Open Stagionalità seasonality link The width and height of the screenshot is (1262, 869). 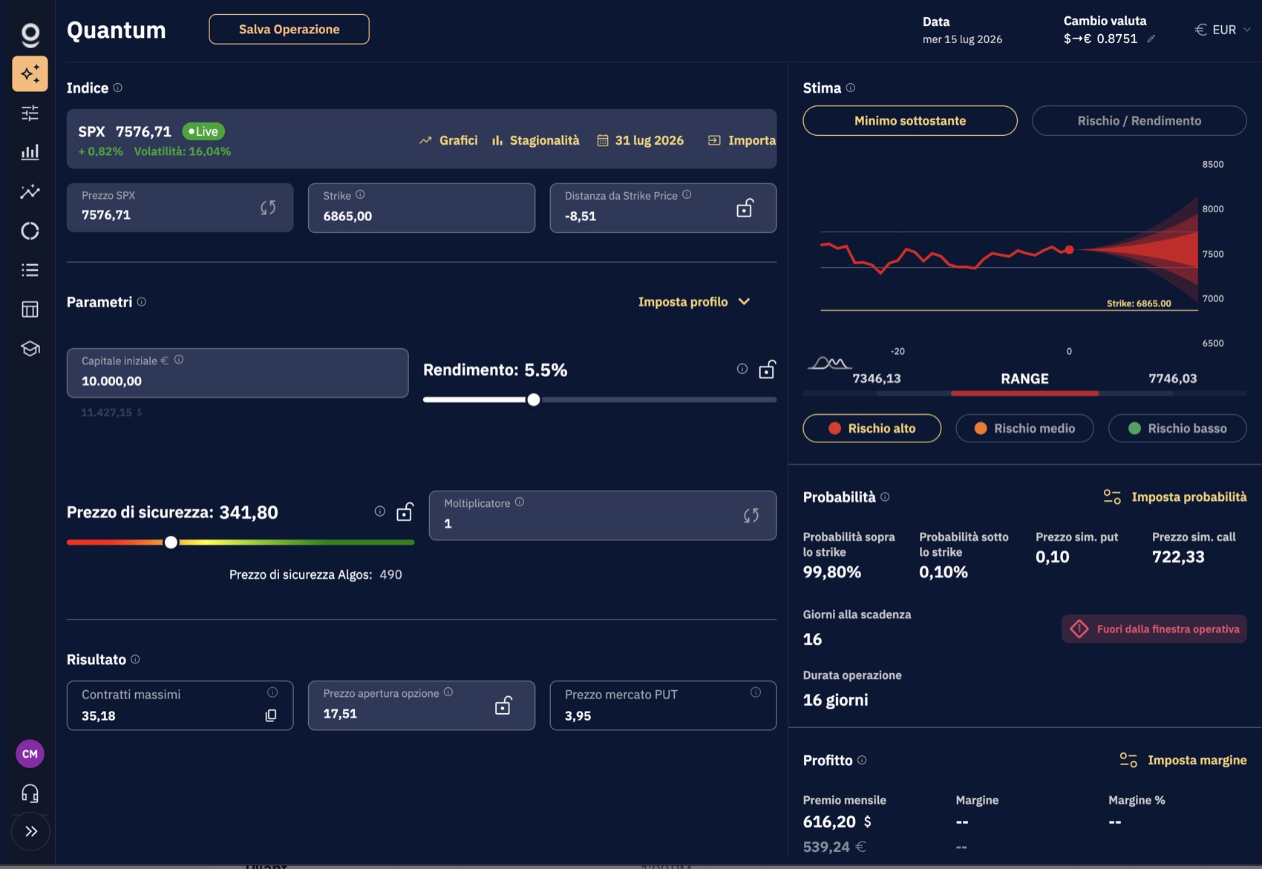535,140
